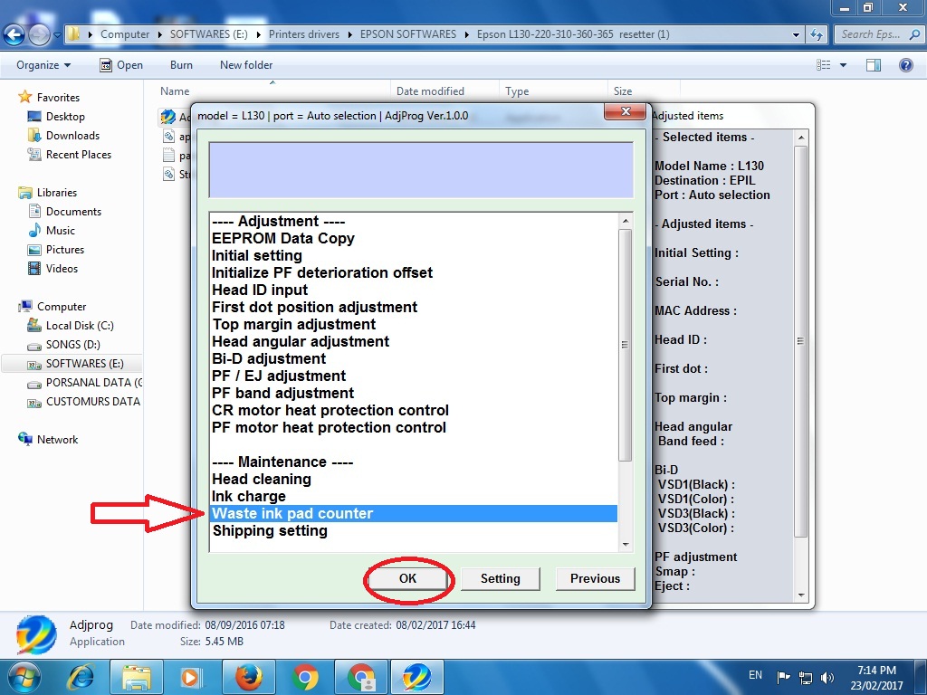Click the Setting button
This screenshot has width=927, height=695.
point(500,578)
